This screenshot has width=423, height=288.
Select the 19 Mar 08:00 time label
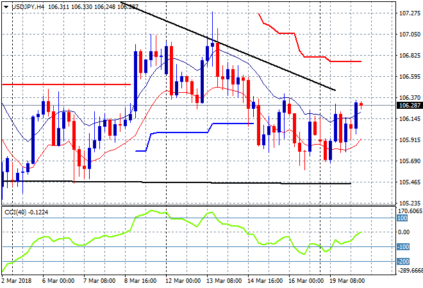click(x=347, y=281)
